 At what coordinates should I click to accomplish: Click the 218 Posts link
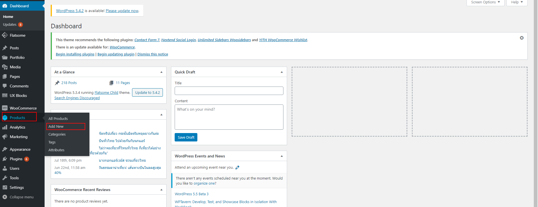[69, 83]
